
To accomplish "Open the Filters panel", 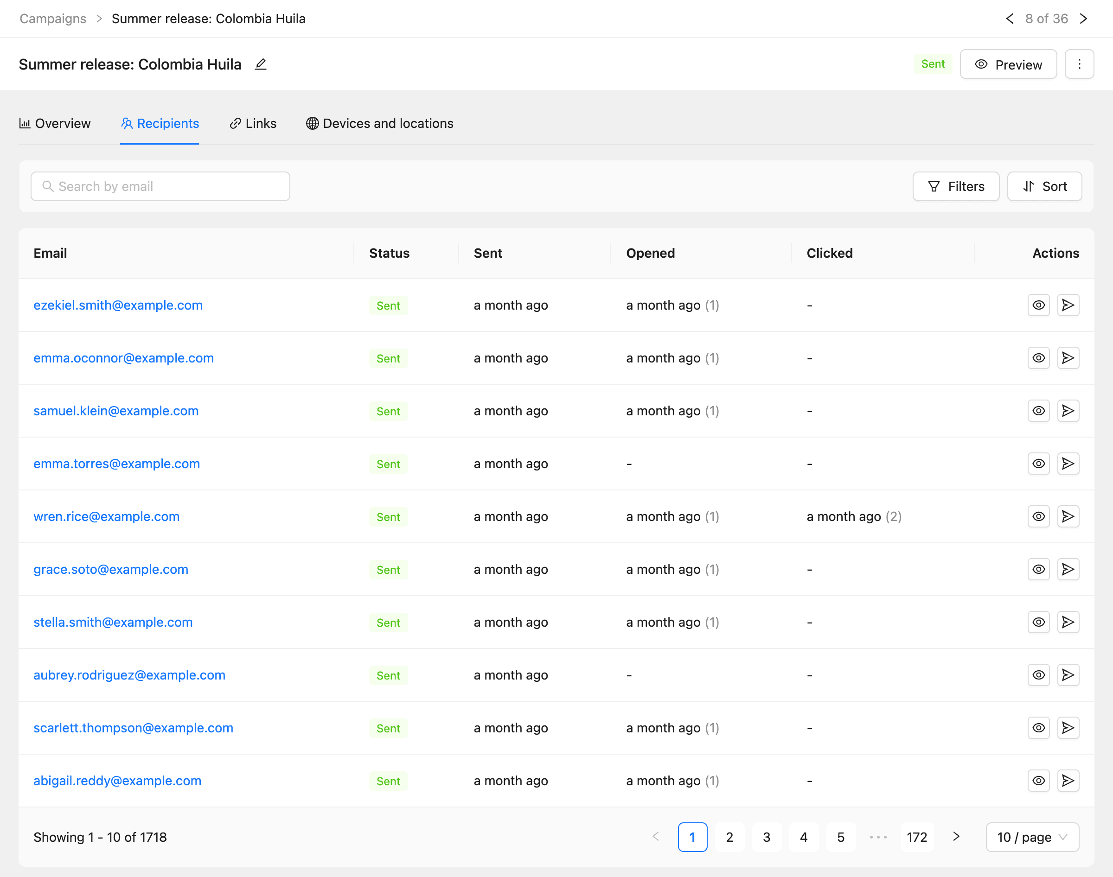I will [x=956, y=186].
